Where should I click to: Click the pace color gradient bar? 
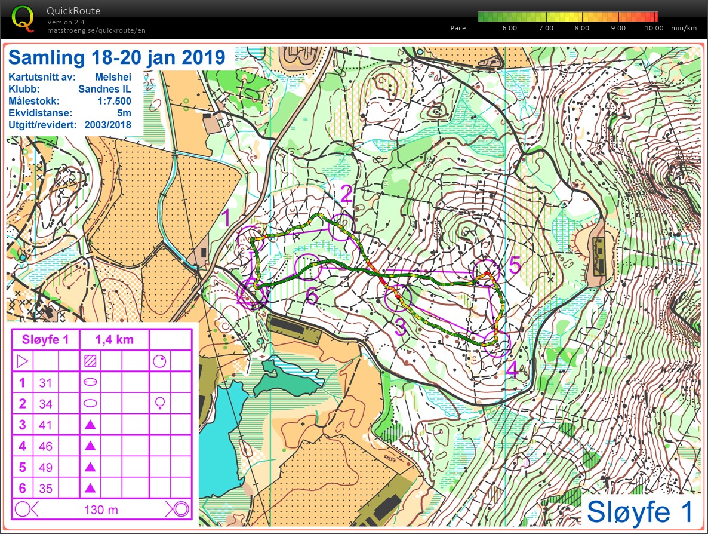pyautogui.click(x=568, y=17)
